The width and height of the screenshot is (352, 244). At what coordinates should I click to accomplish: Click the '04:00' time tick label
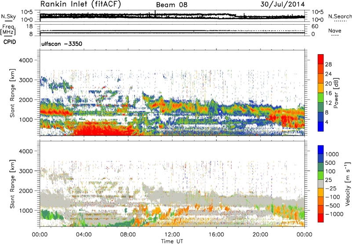coord(84,235)
